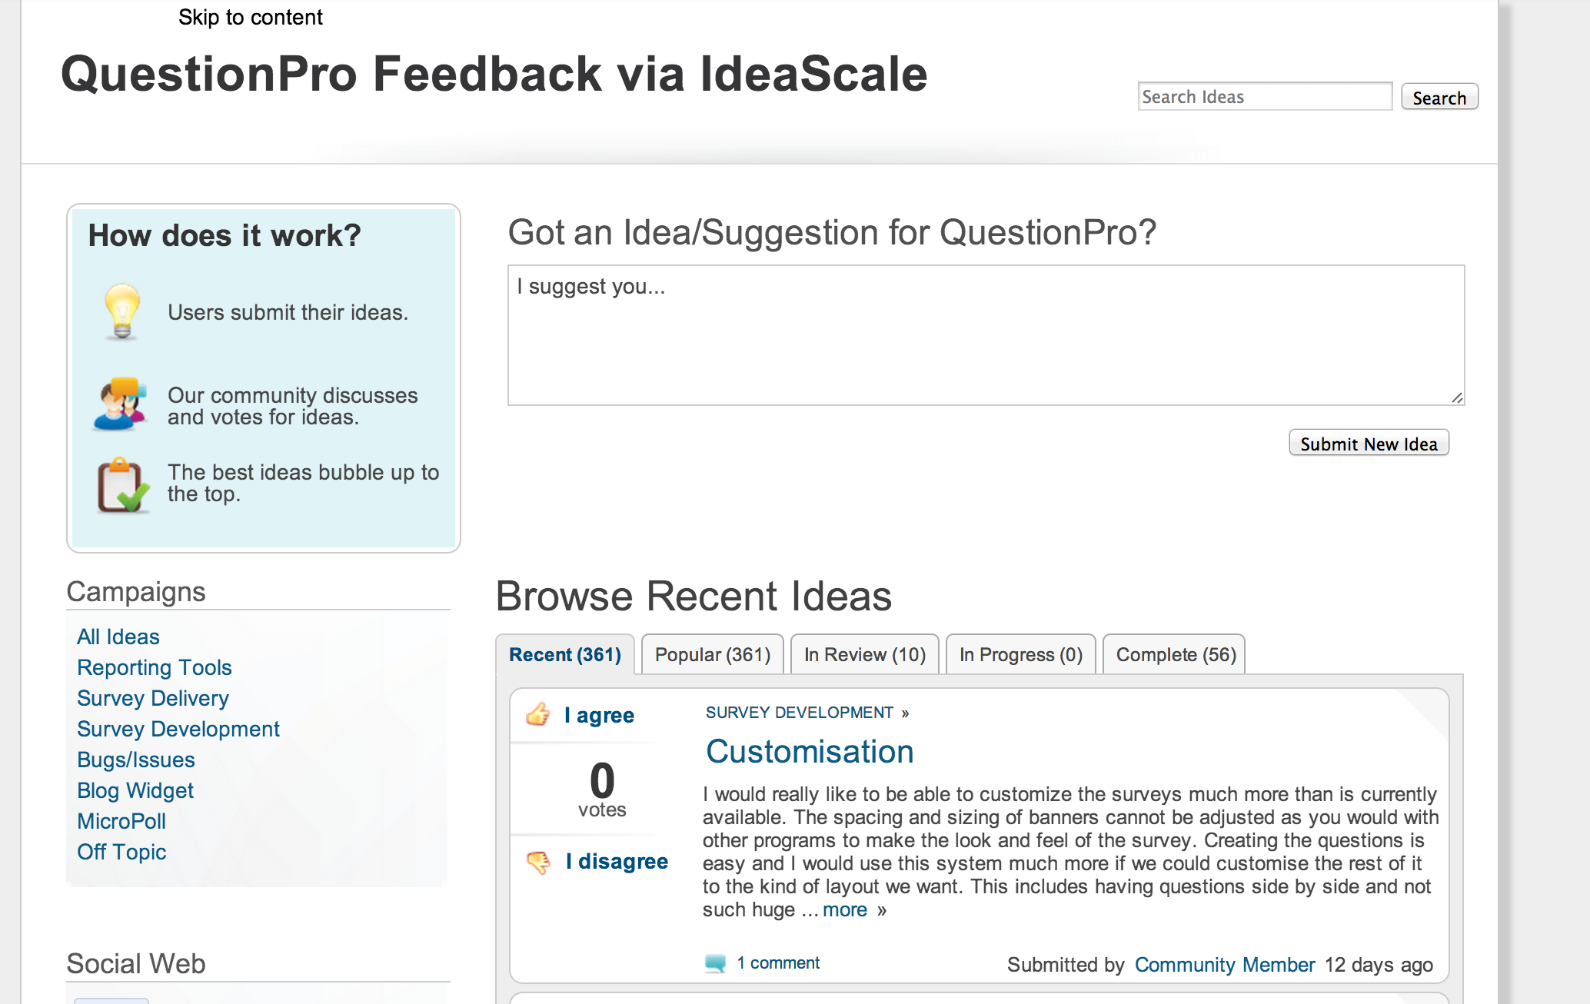The height and width of the screenshot is (1004, 1590).
Task: Switch to the Recent (361) tab
Action: pyautogui.click(x=565, y=655)
